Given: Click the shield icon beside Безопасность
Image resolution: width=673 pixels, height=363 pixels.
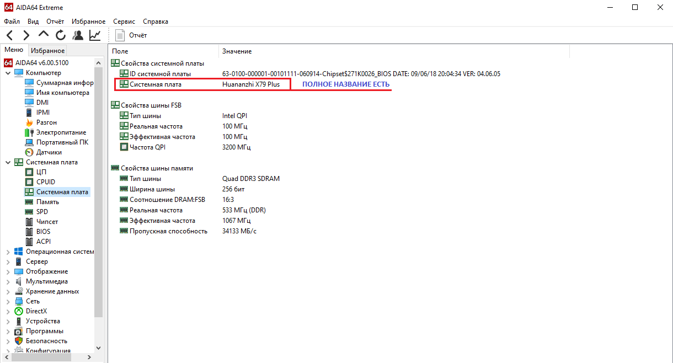Looking at the screenshot, I should point(19,341).
